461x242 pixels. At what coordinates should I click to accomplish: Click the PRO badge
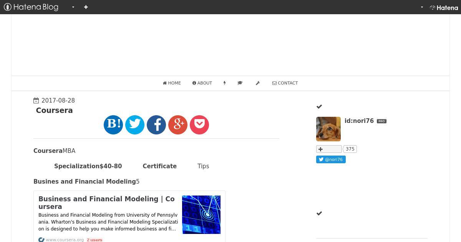click(x=381, y=121)
